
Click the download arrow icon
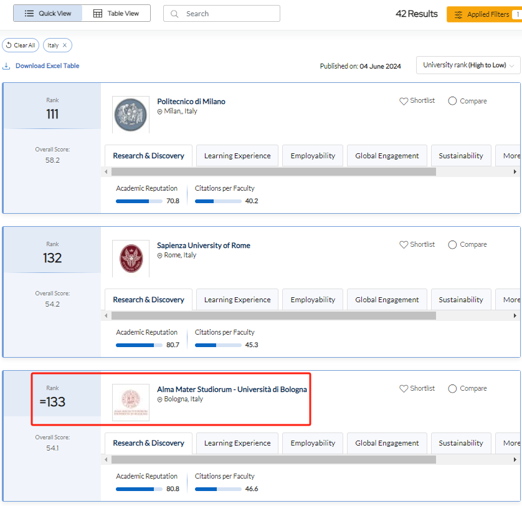coord(6,66)
